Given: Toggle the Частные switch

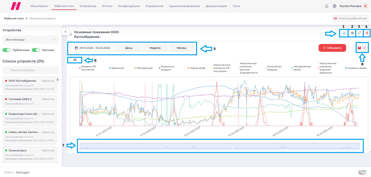Looking at the screenshot, I should click(36, 50).
